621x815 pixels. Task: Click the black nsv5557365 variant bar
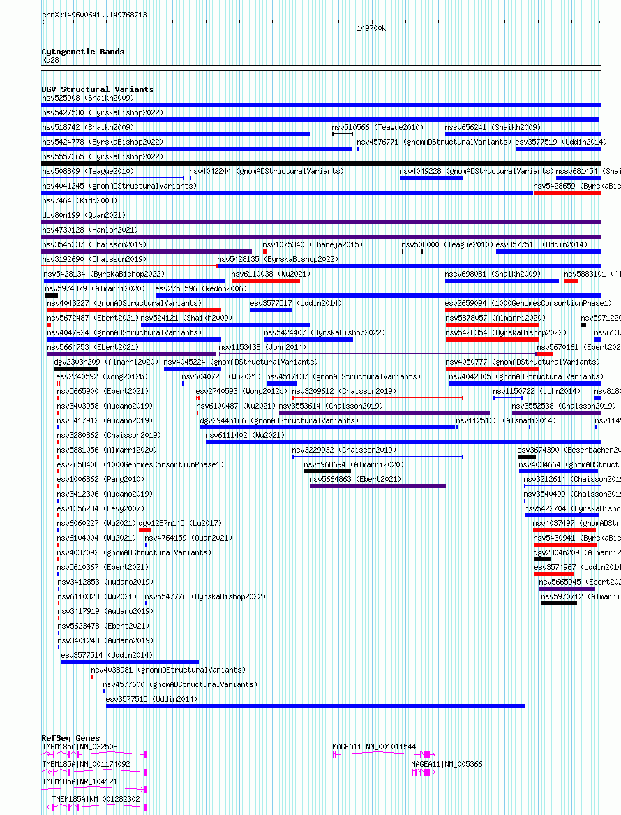click(x=322, y=163)
